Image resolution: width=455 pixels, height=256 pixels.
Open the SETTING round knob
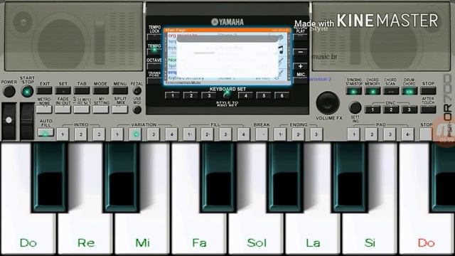click(x=355, y=107)
